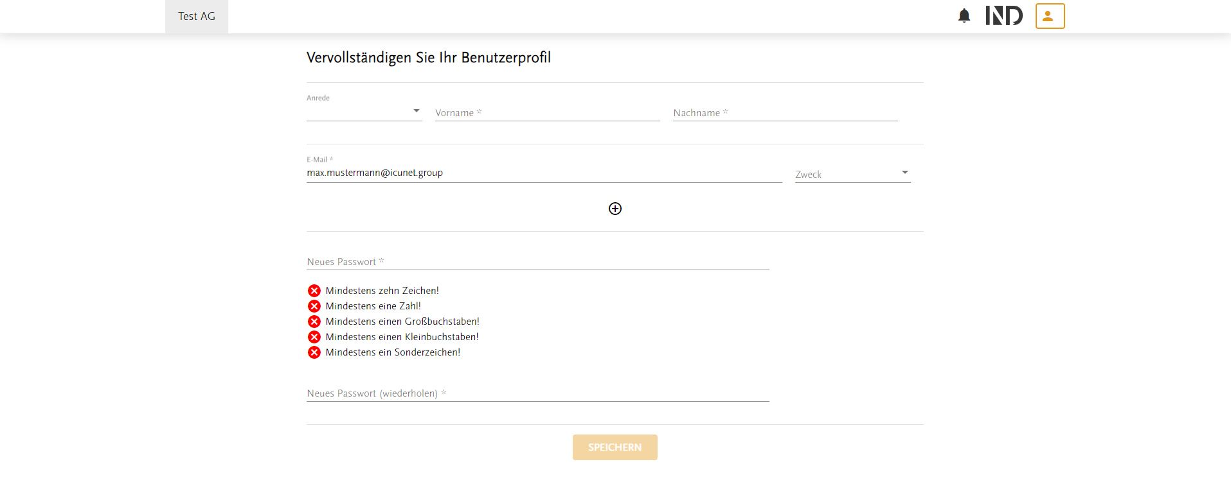Focus the Nachname input field
Image resolution: width=1231 pixels, height=482 pixels.
[x=786, y=112]
